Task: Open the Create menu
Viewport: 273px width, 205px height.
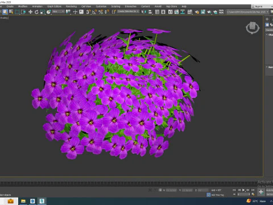Action: click(x=10, y=6)
